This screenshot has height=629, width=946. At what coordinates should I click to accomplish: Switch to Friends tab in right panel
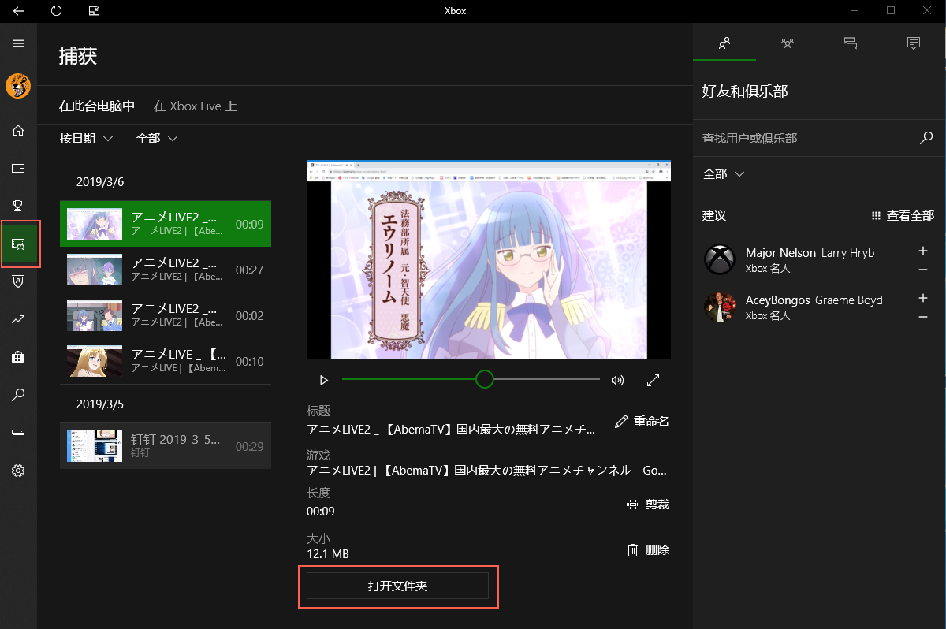click(724, 43)
